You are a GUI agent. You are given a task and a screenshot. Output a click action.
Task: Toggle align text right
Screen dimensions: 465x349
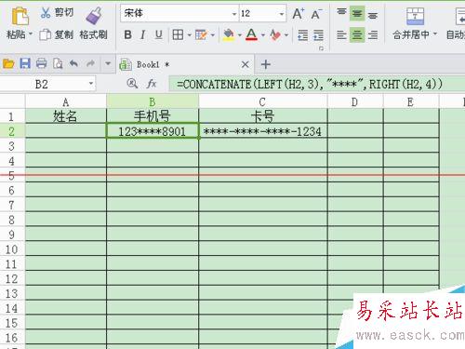click(373, 34)
